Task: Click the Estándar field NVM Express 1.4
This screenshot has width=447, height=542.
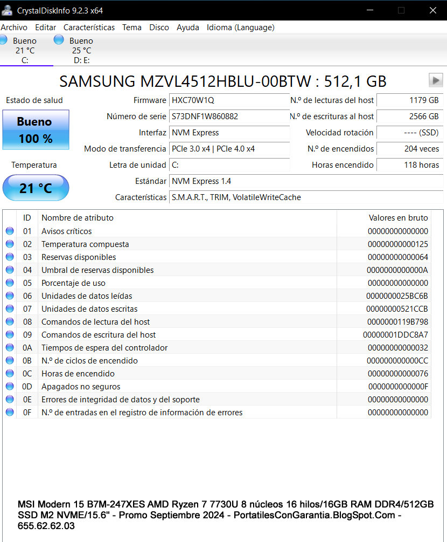Action: coord(306,181)
